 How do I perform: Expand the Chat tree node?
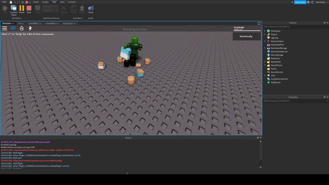[x=265, y=76]
